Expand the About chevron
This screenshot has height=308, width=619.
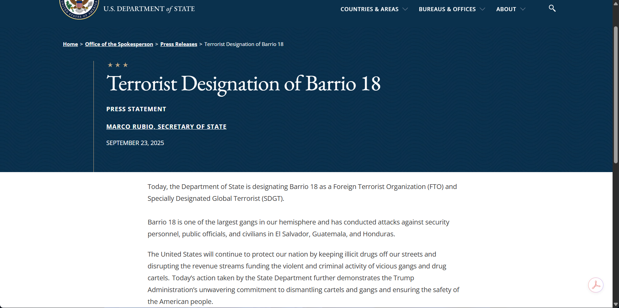click(x=522, y=9)
